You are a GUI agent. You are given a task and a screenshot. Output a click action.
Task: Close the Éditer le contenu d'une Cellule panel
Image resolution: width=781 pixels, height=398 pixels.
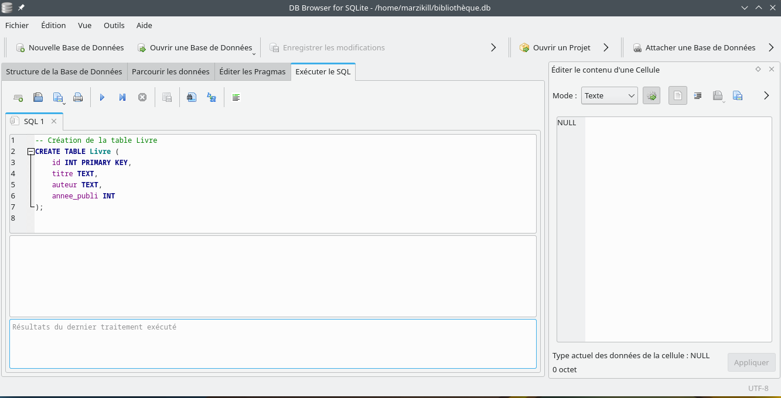(772, 69)
